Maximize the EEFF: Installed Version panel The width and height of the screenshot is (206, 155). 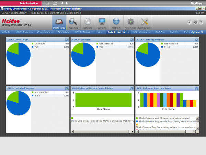[x=67, y=88]
